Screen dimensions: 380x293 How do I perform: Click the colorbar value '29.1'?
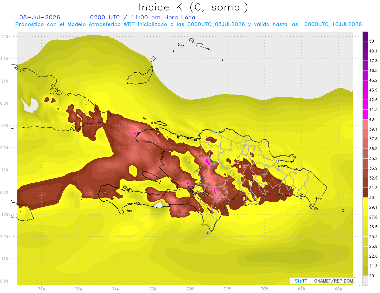click(373, 207)
